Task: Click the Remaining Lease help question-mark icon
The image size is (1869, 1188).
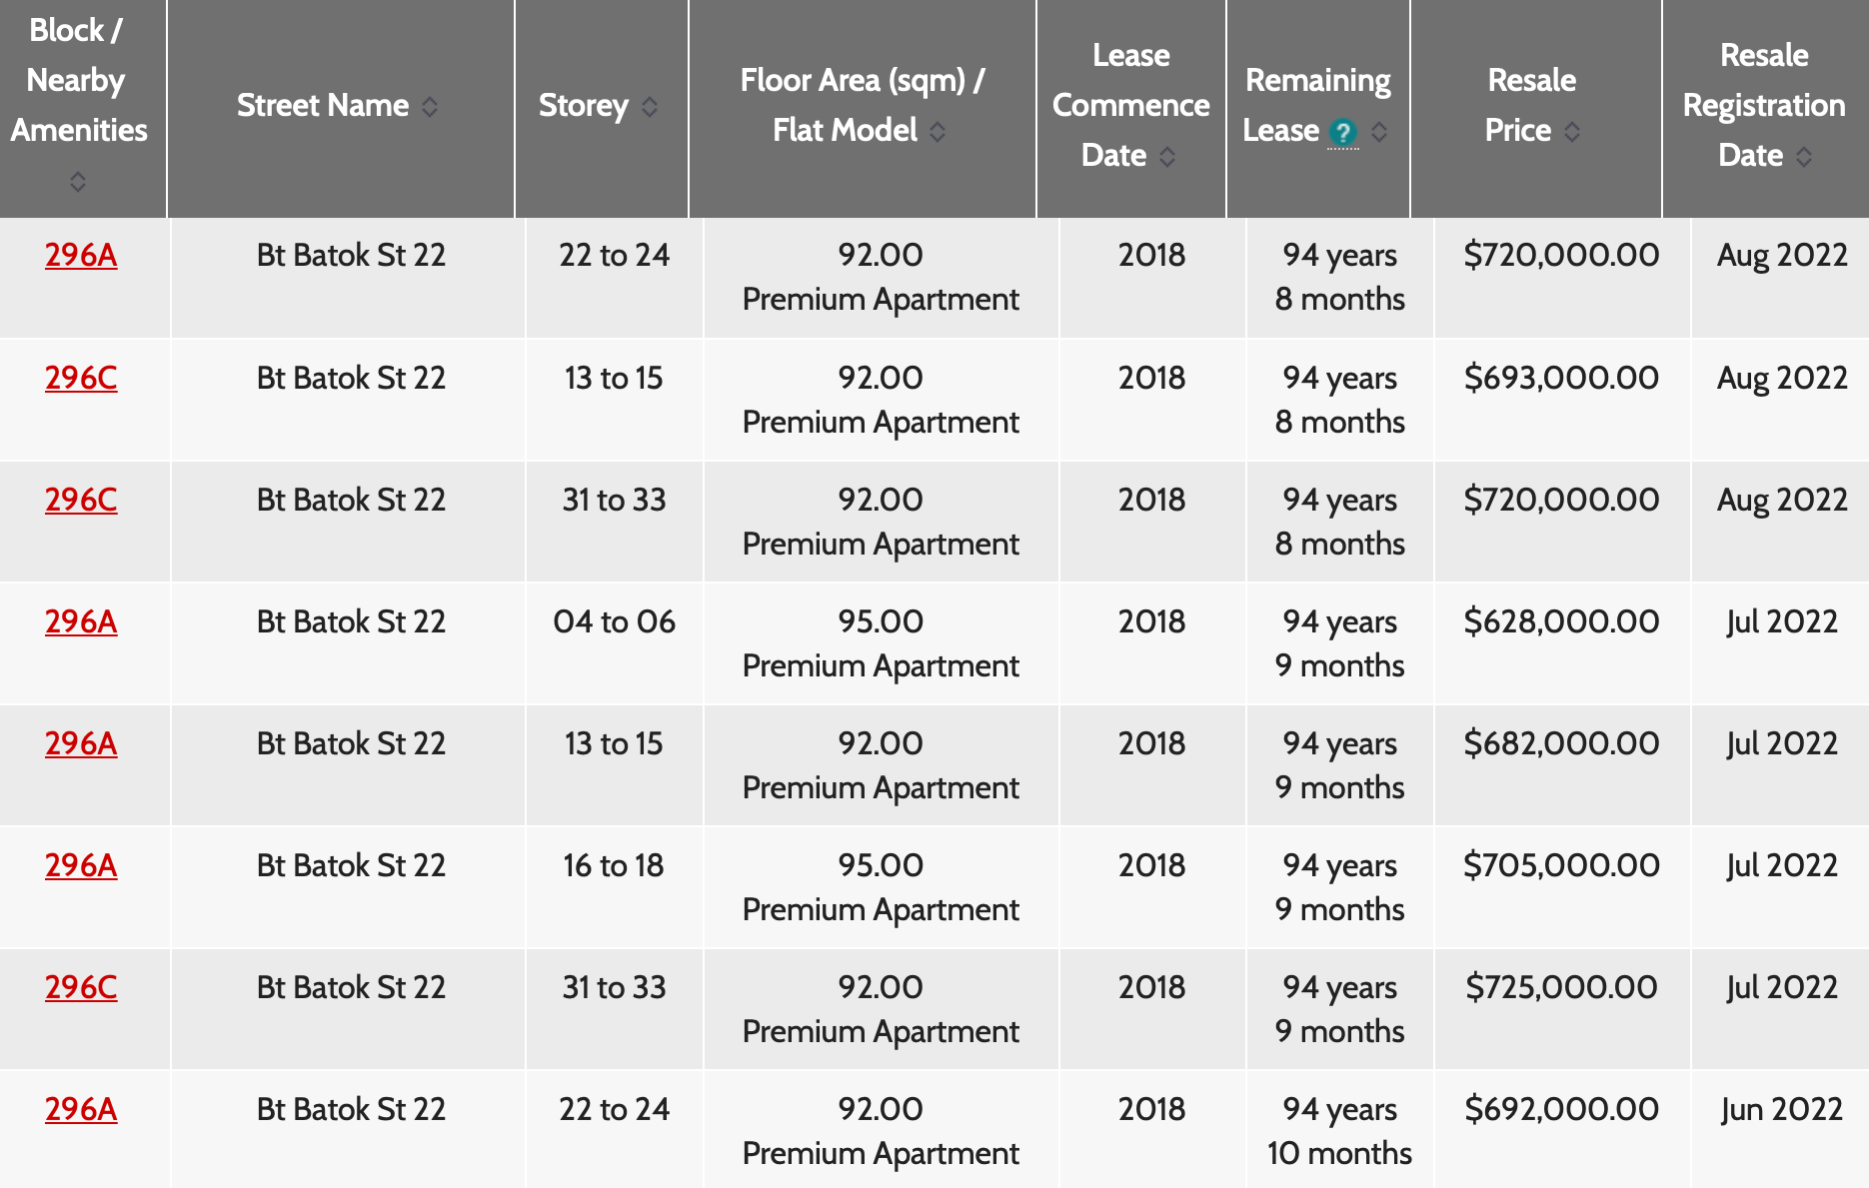Action: point(1342,132)
